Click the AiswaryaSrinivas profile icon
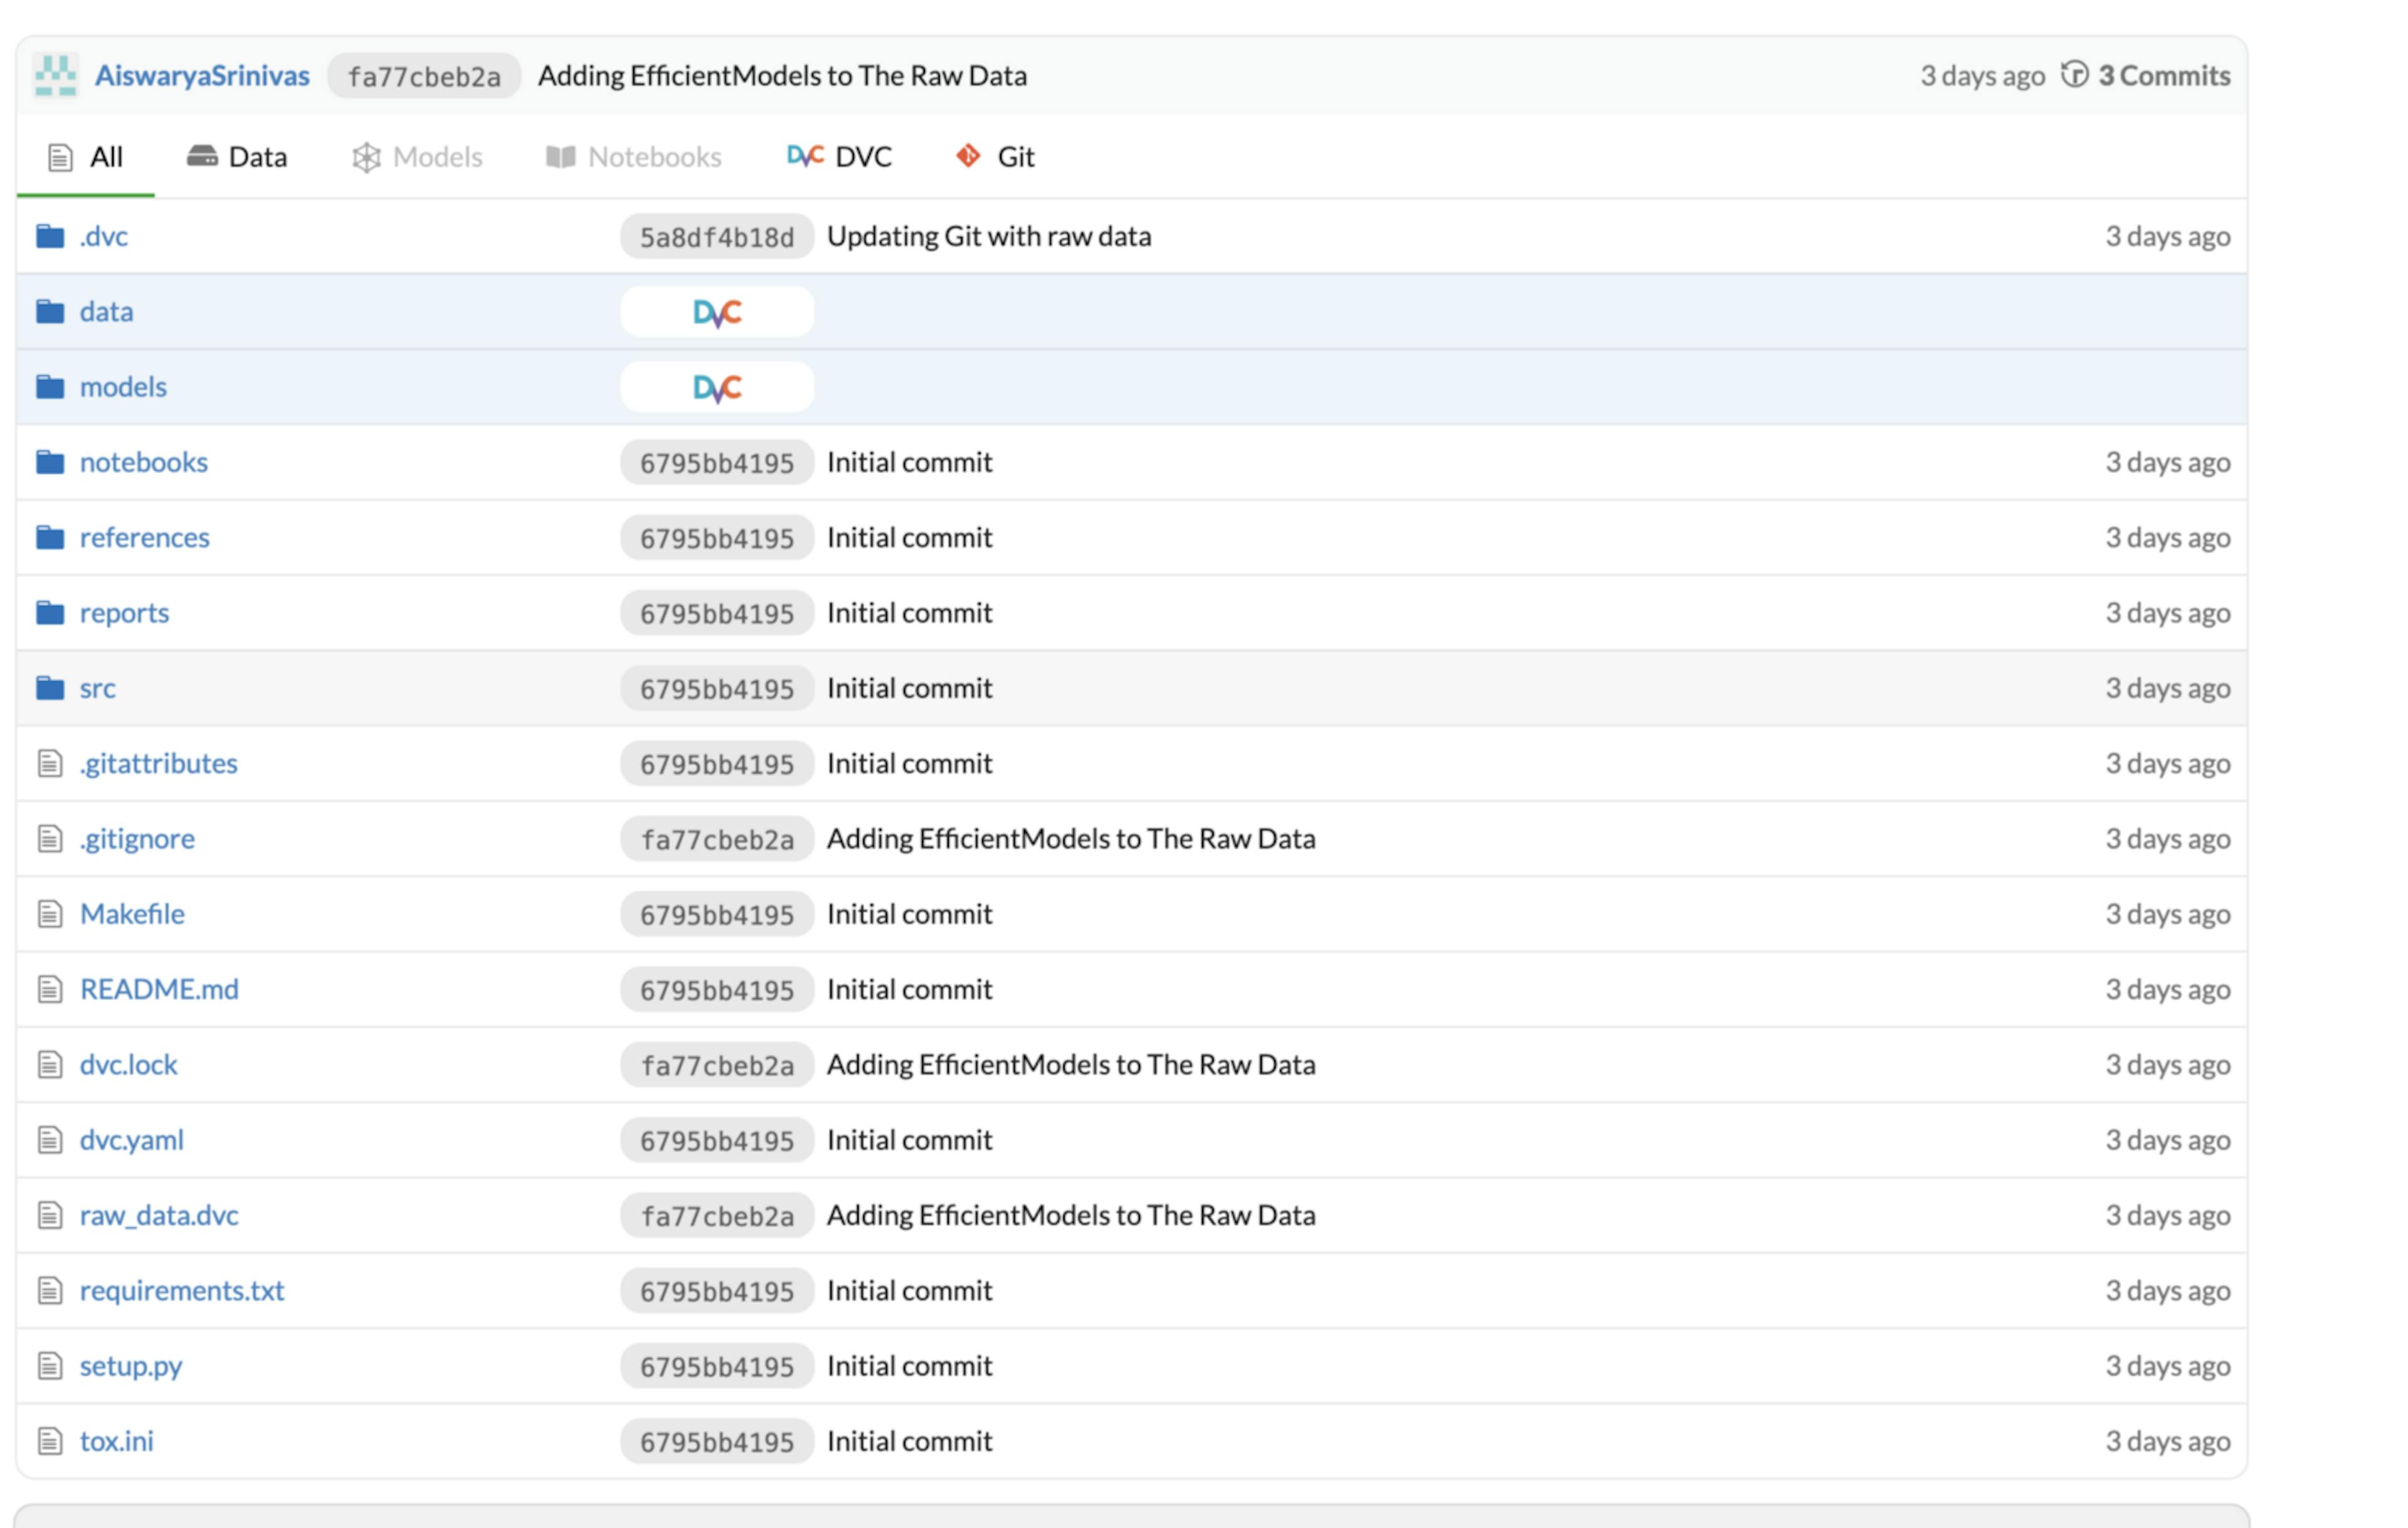 pos(56,74)
